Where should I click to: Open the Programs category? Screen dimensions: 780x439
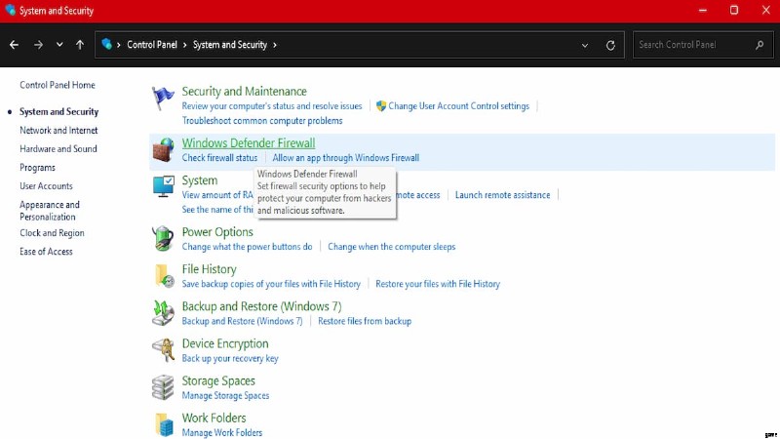37,168
